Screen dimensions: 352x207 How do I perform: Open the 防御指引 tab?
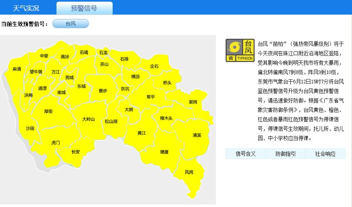click(285, 154)
